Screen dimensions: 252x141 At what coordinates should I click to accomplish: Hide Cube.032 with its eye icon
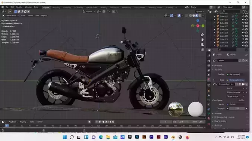pos(243,23)
